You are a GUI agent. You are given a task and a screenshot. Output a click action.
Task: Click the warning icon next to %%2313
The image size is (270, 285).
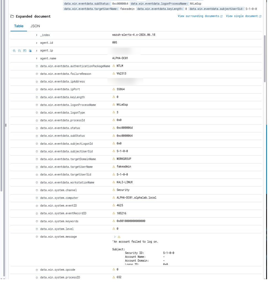[x=114, y=73]
